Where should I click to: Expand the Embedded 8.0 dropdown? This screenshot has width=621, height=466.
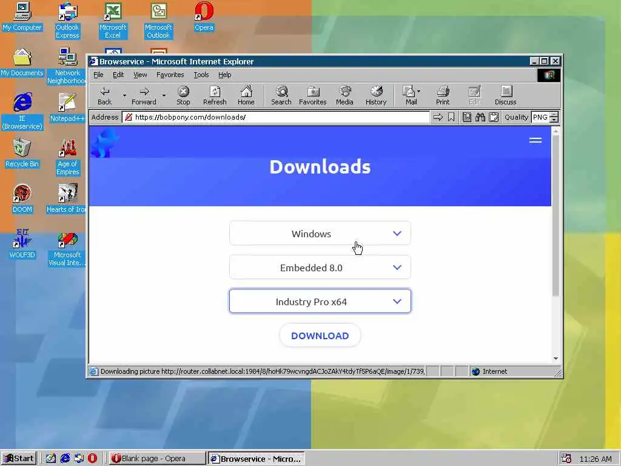tap(320, 268)
